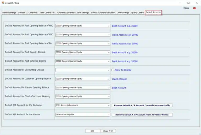Viewport: 201px width, 135px height.
Task: Click 'Default Account for Post Opening Balance of PDC' label
Action: click(x=29, y=26)
